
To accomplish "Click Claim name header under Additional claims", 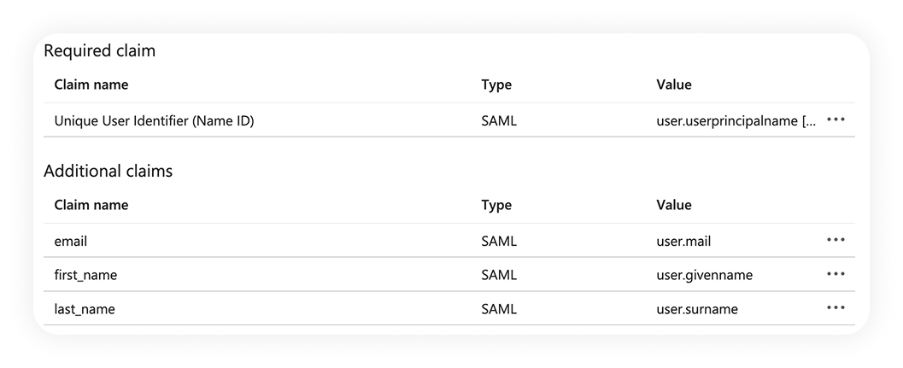I will tap(91, 205).
